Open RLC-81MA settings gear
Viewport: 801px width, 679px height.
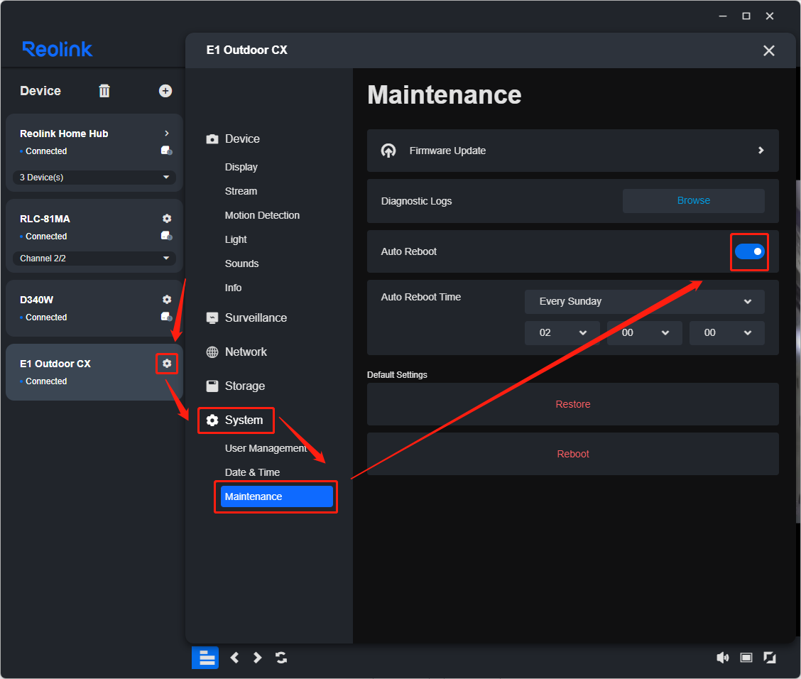tap(167, 219)
